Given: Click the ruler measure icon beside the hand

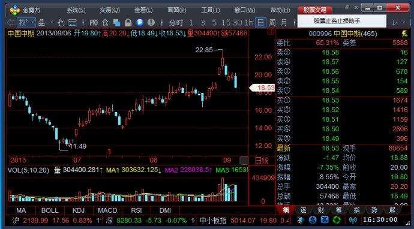Looking at the screenshot, I should (x=72, y=23).
